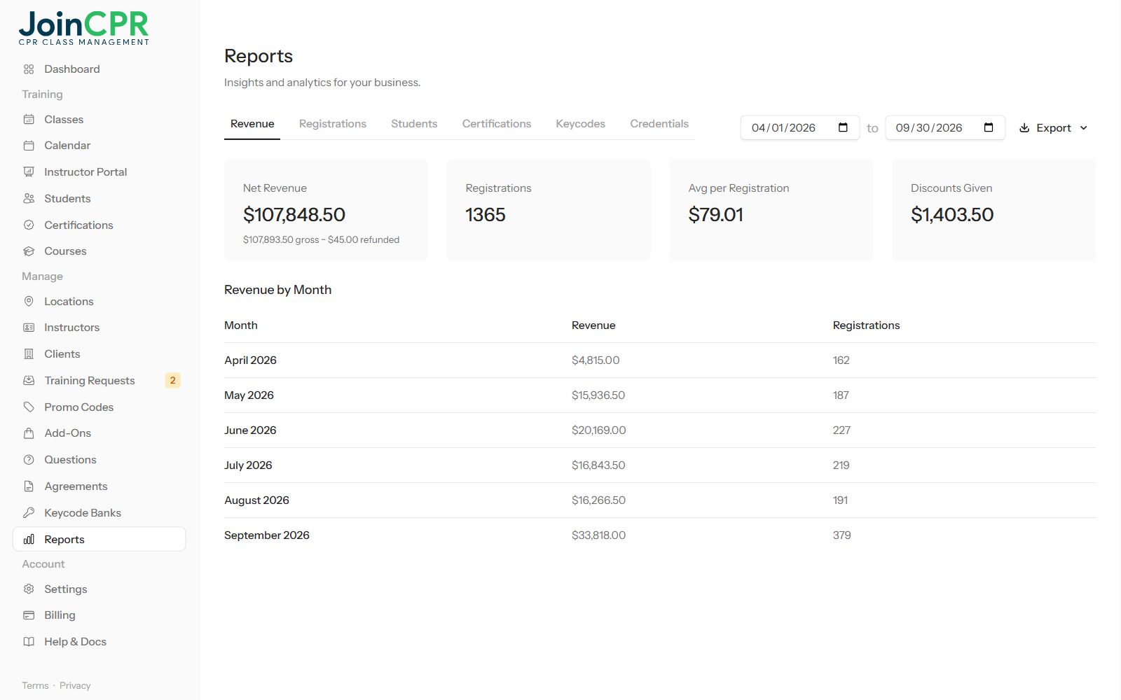
Task: Click the Settings gear icon
Action: (29, 589)
